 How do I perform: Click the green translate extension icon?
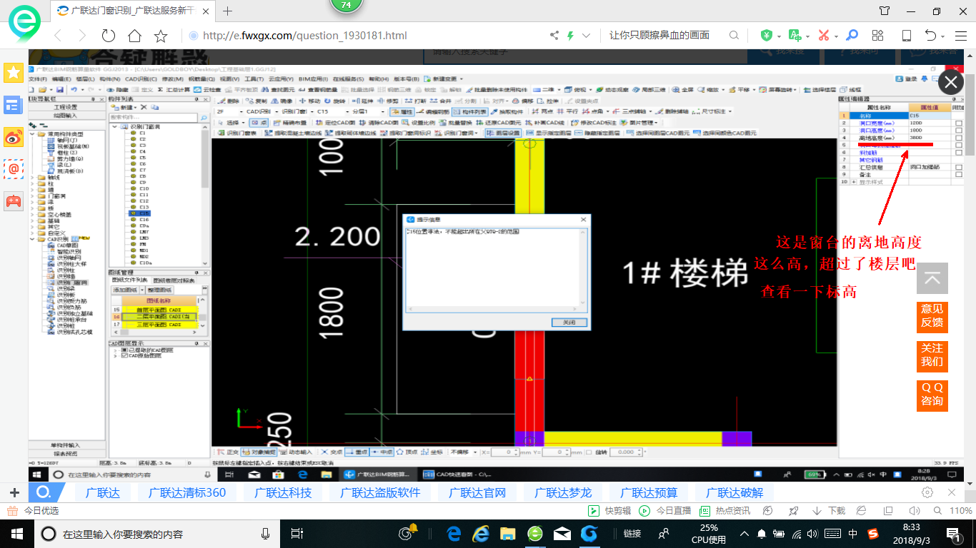(795, 36)
